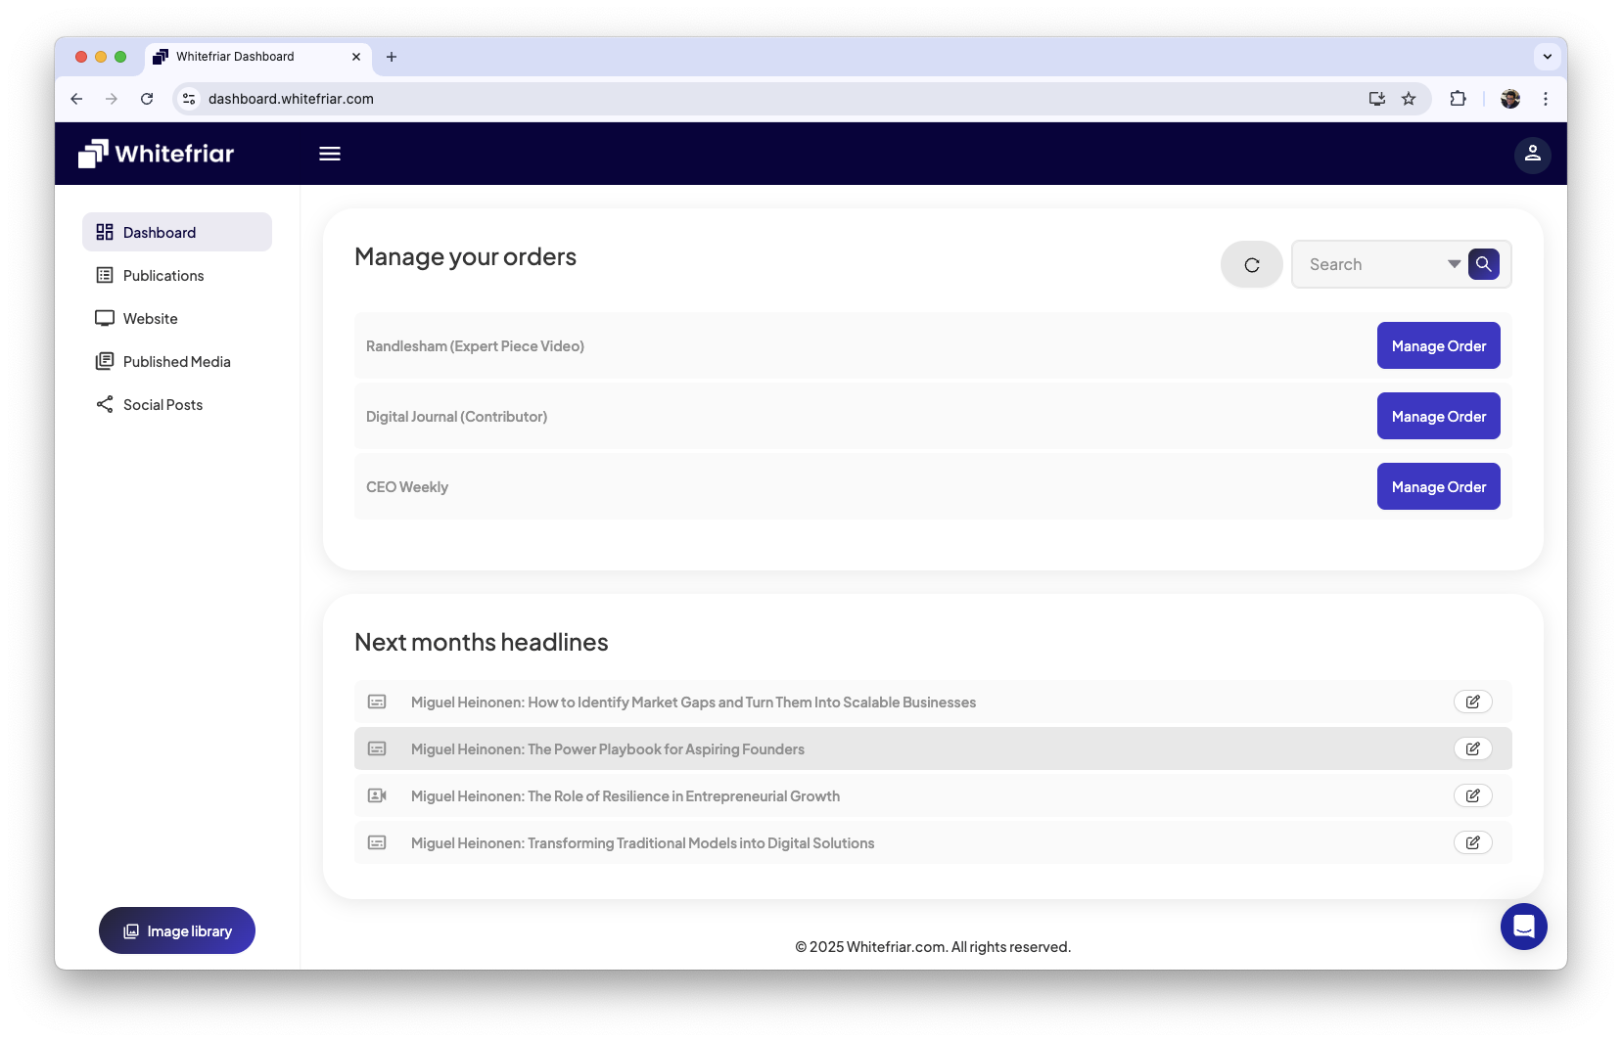Image resolution: width=1622 pixels, height=1042 pixels.
Task: Open the chat support bubble
Action: pyautogui.click(x=1523, y=927)
